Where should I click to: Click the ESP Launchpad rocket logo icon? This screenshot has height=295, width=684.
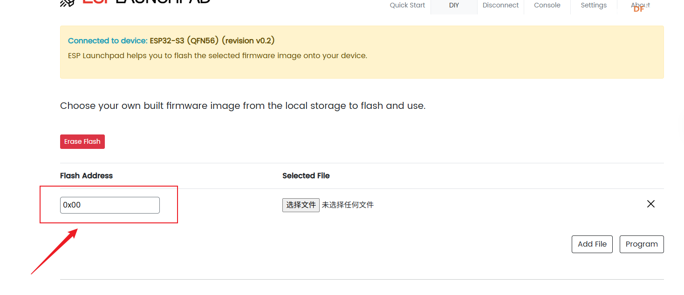tap(68, 3)
